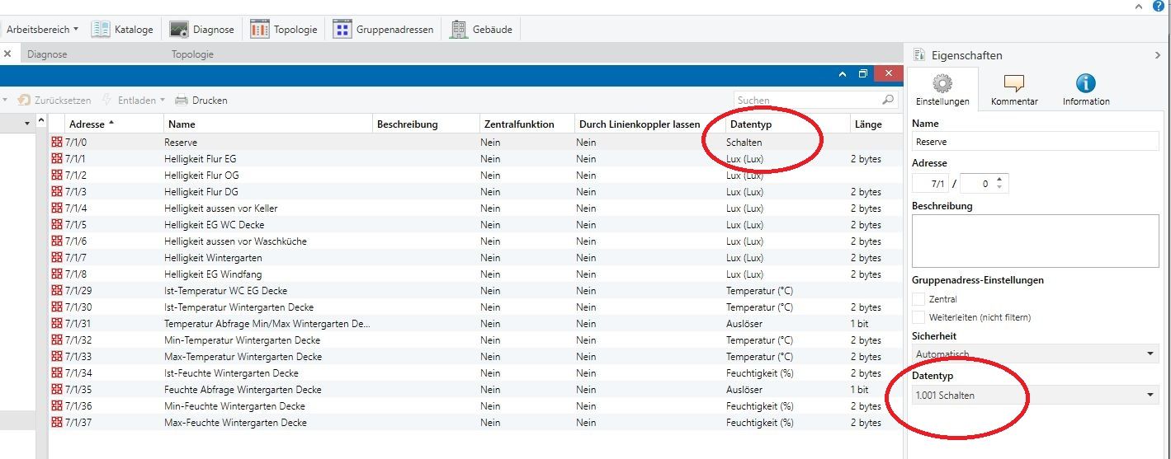Select group address icon for 7/1/1
1171x459 pixels.
(57, 158)
